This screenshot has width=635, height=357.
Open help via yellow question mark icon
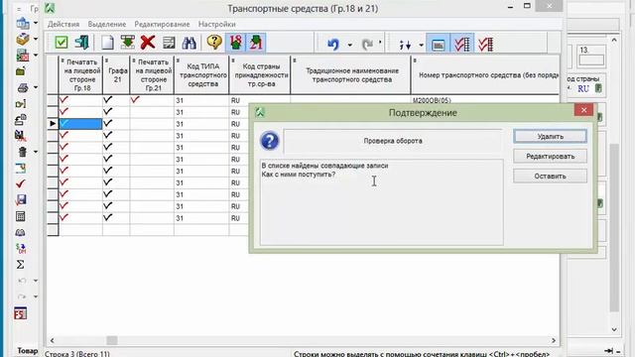[214, 42]
